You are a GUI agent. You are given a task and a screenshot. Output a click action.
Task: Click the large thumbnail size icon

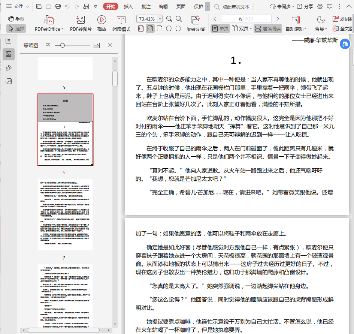(x=97, y=45)
